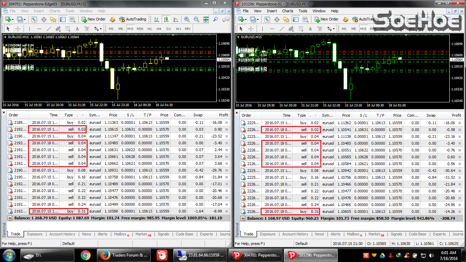The image size is (466, 262).
Task: Zoom in on the left EURUSD chart
Action: coord(187,19)
